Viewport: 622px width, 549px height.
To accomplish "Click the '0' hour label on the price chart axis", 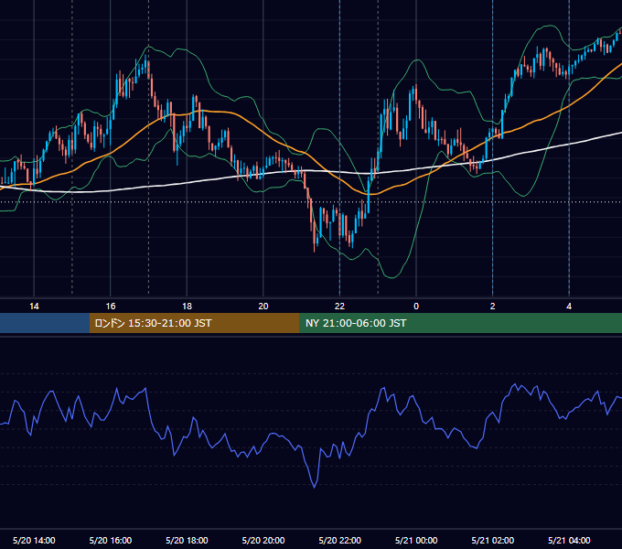I will (x=416, y=307).
